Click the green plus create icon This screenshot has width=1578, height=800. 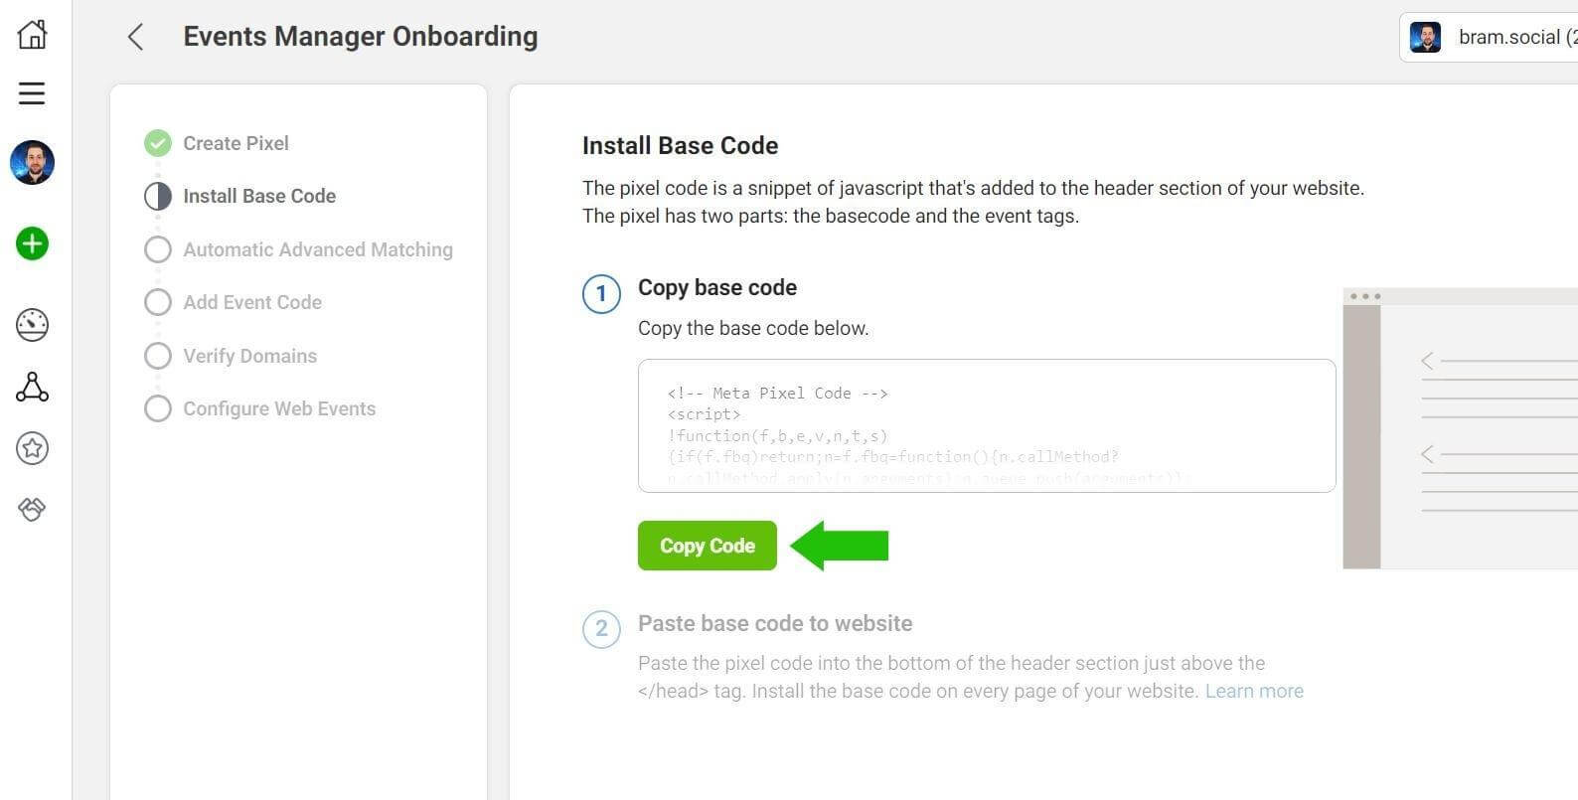click(32, 243)
